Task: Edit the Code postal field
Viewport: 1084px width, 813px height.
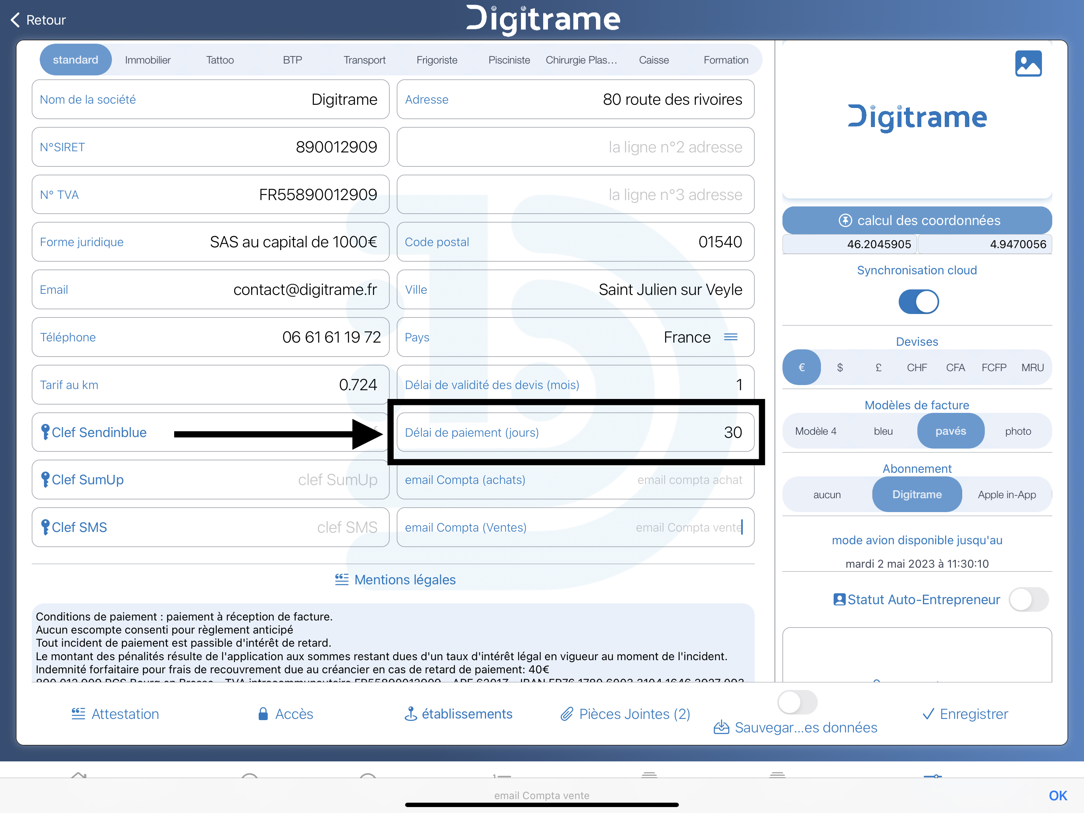Action: (575, 242)
